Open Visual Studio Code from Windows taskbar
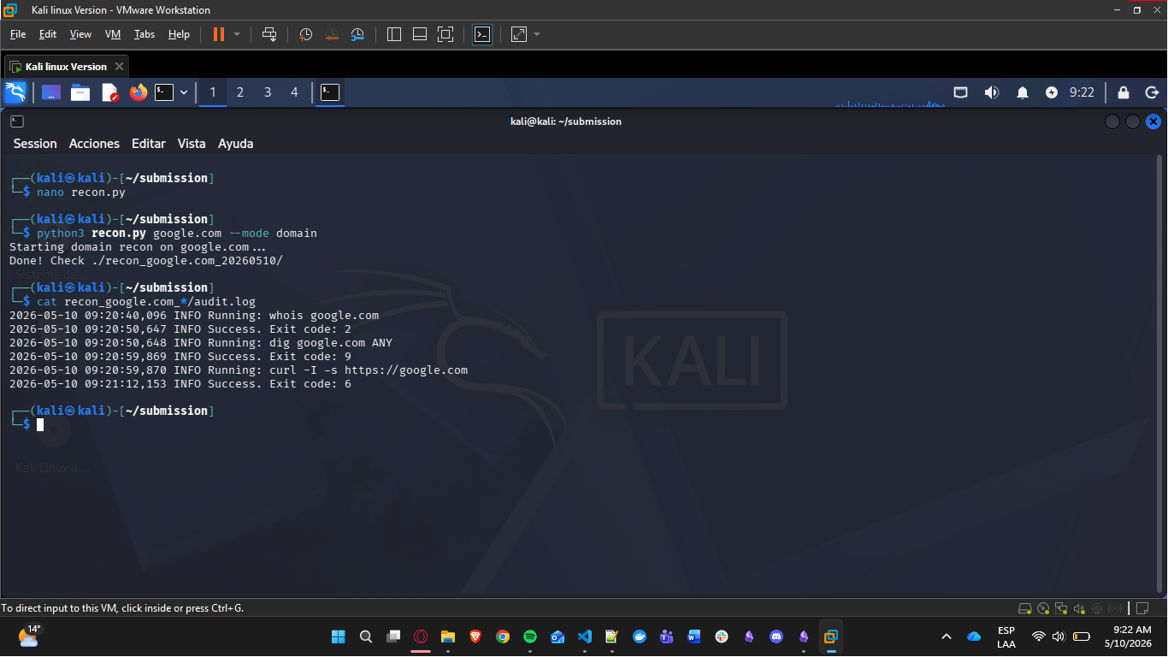This screenshot has width=1168, height=657. (x=585, y=636)
